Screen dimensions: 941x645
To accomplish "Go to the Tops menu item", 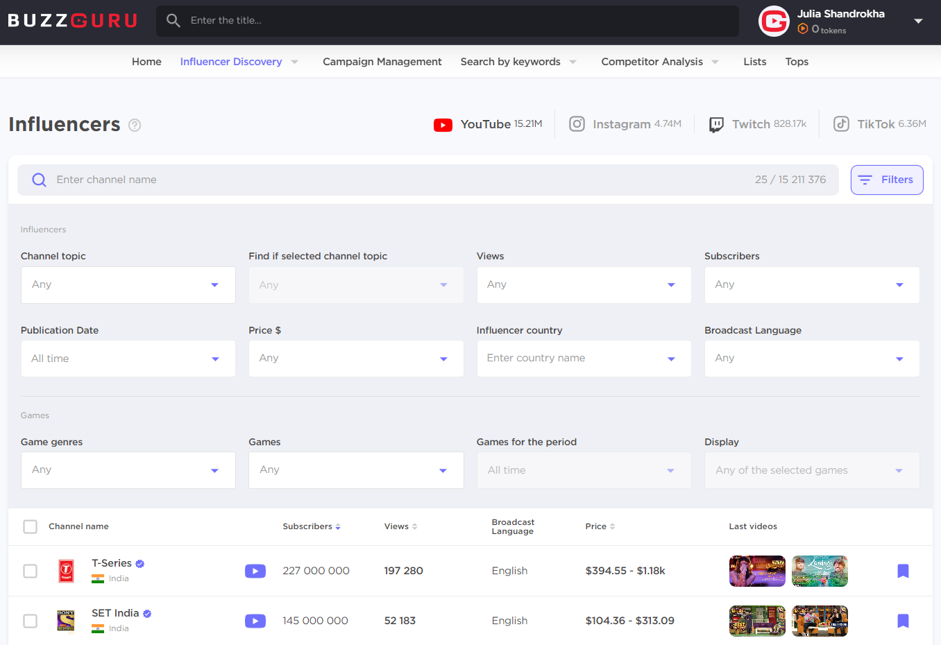I will [x=797, y=62].
